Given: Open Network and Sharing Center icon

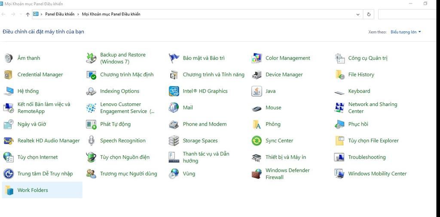Looking at the screenshot, I should pos(339,108).
